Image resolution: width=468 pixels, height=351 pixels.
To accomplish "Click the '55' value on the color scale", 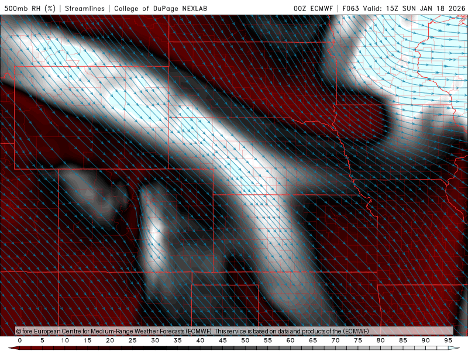I will (268, 340).
